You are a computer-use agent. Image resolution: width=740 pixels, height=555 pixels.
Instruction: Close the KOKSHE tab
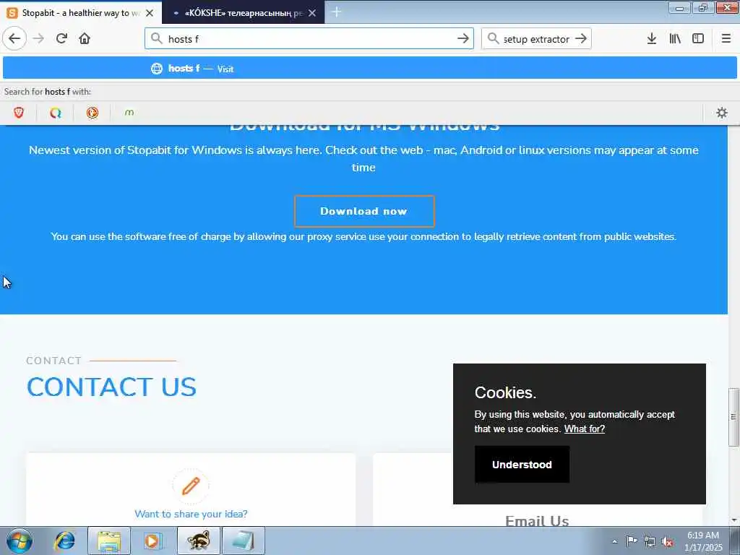coord(312,13)
